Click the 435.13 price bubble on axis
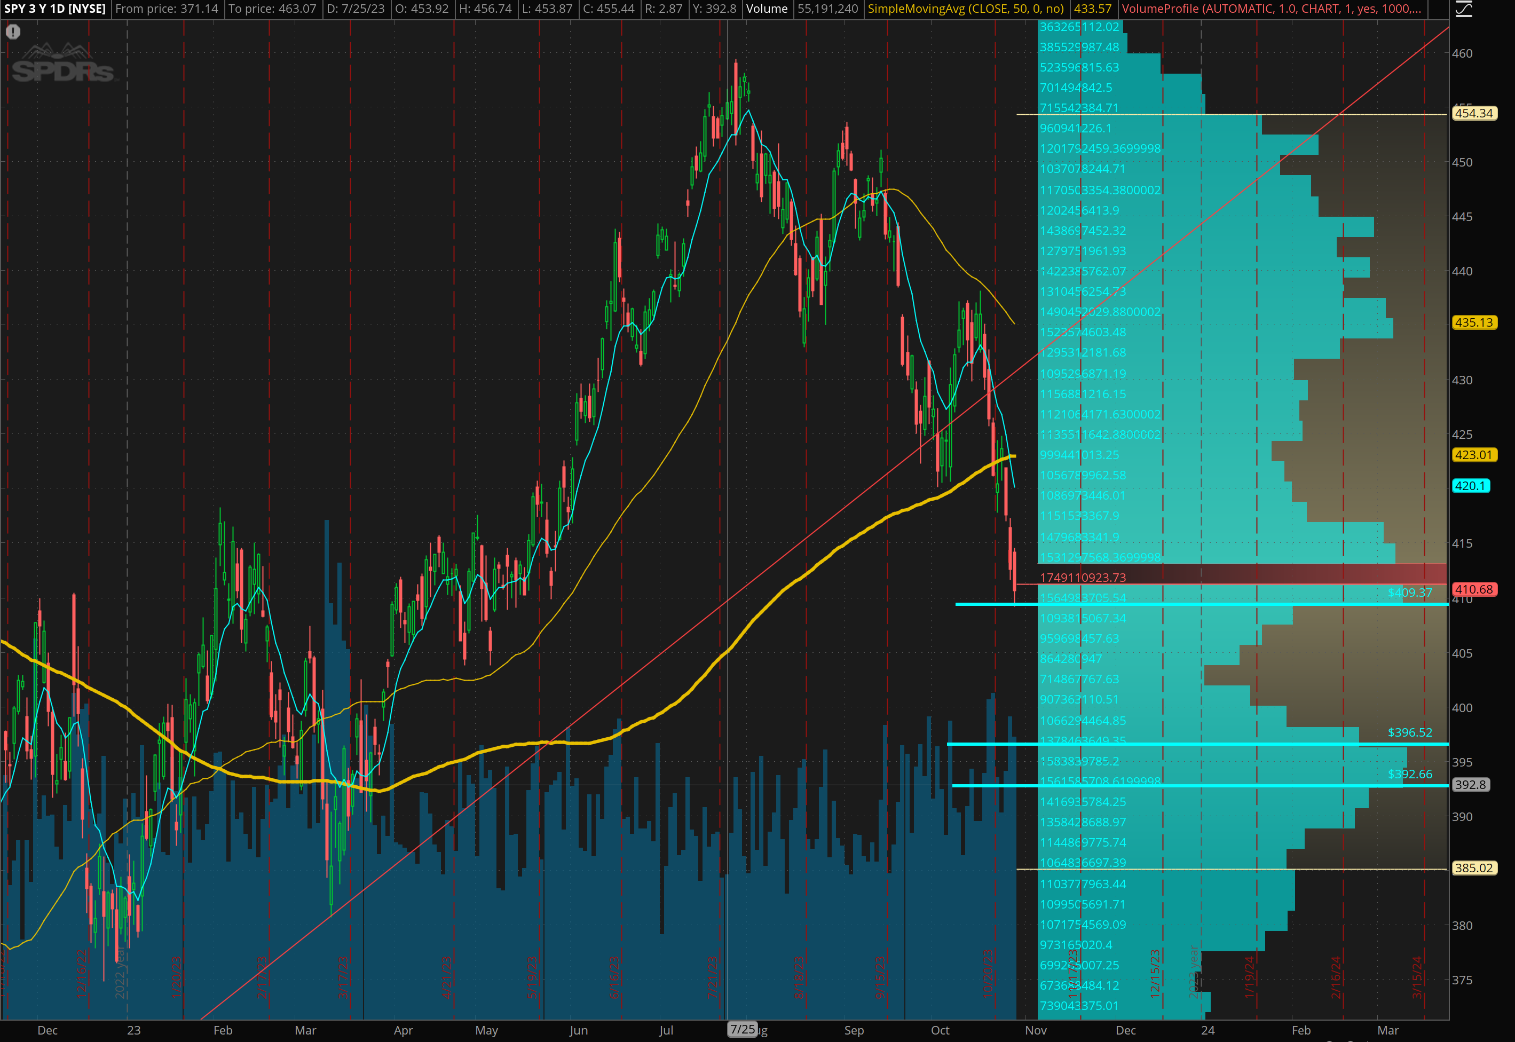The image size is (1515, 1042). tap(1474, 322)
